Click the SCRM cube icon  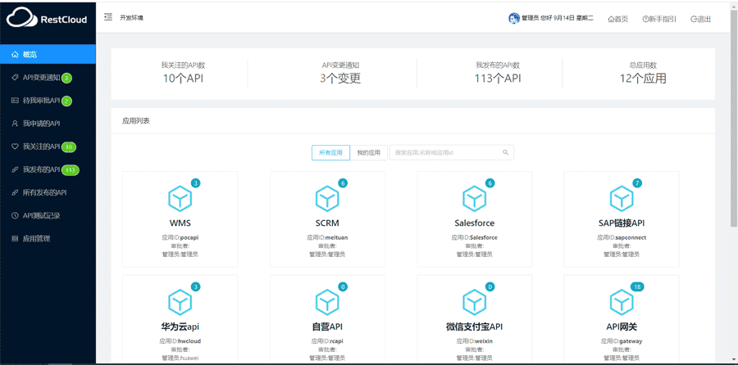click(327, 199)
